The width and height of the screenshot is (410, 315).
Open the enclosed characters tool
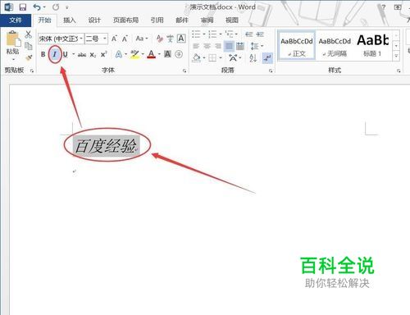click(179, 54)
